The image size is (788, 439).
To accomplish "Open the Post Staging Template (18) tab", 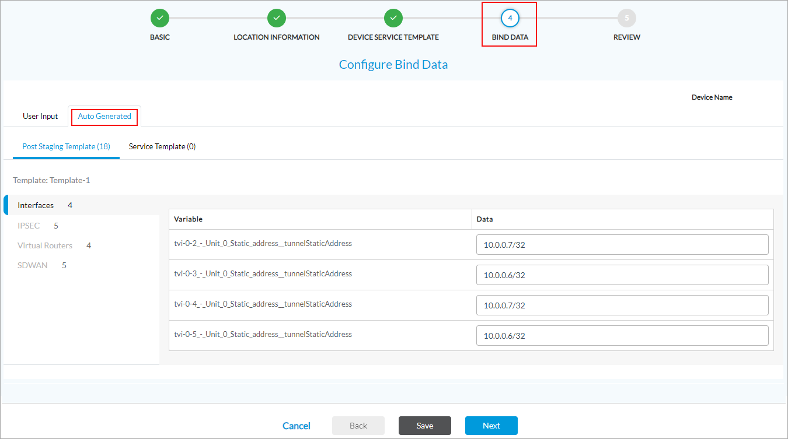I will 66,146.
